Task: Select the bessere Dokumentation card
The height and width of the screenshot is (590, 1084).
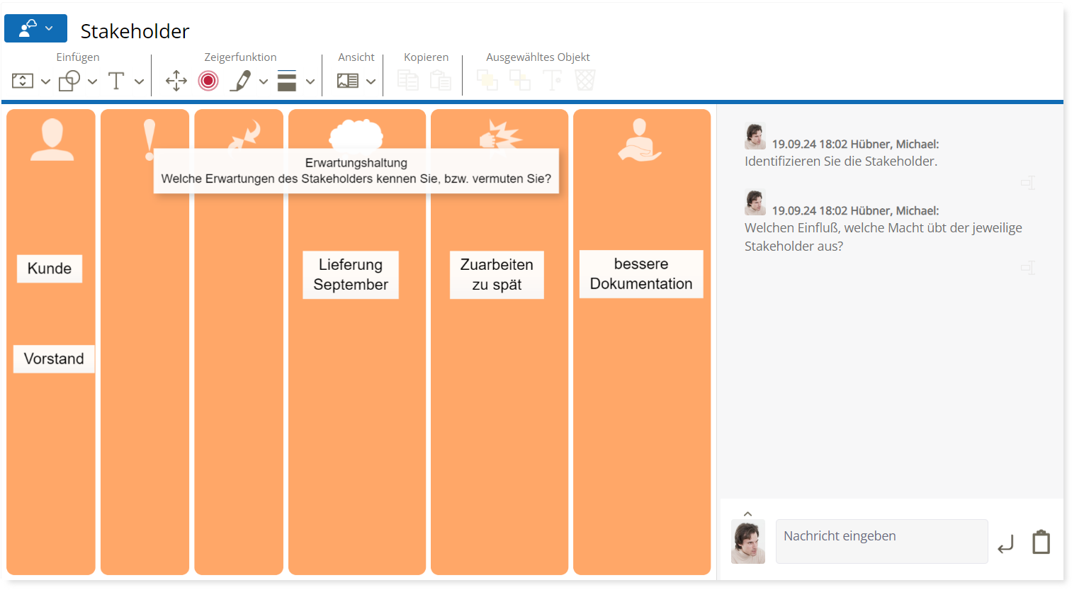Action: [641, 274]
